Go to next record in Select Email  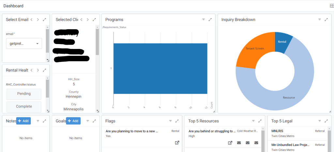click(38, 20)
